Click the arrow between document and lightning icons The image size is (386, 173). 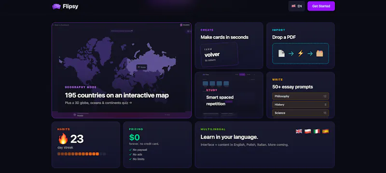[291, 53]
